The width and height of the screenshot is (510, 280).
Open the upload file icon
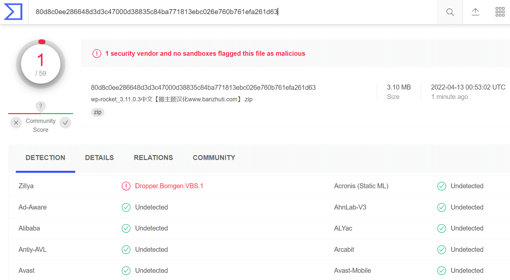click(475, 12)
